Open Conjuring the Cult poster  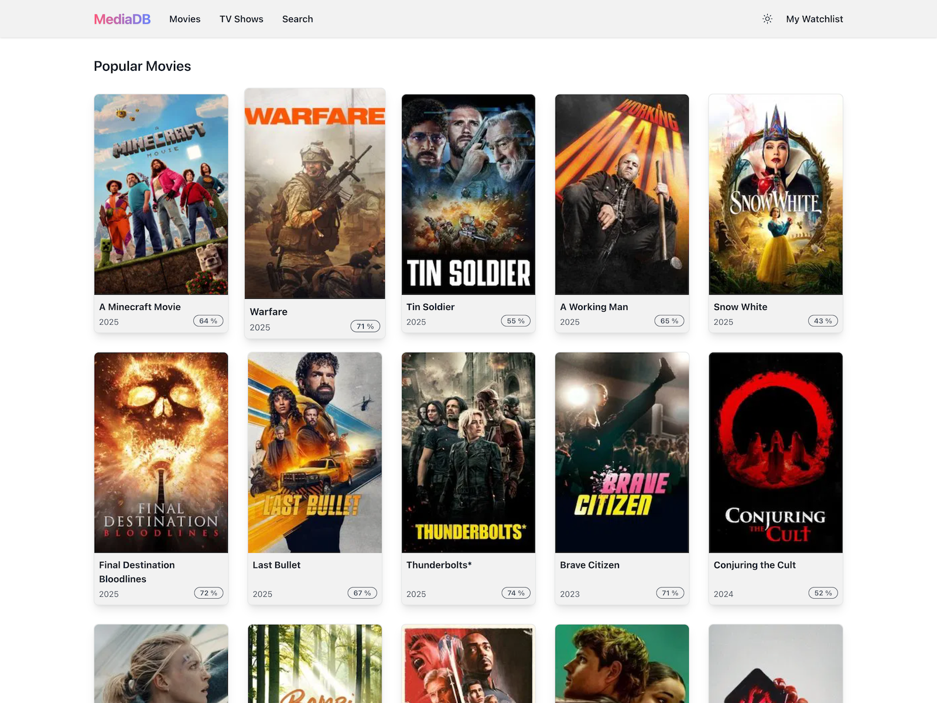coord(776,452)
